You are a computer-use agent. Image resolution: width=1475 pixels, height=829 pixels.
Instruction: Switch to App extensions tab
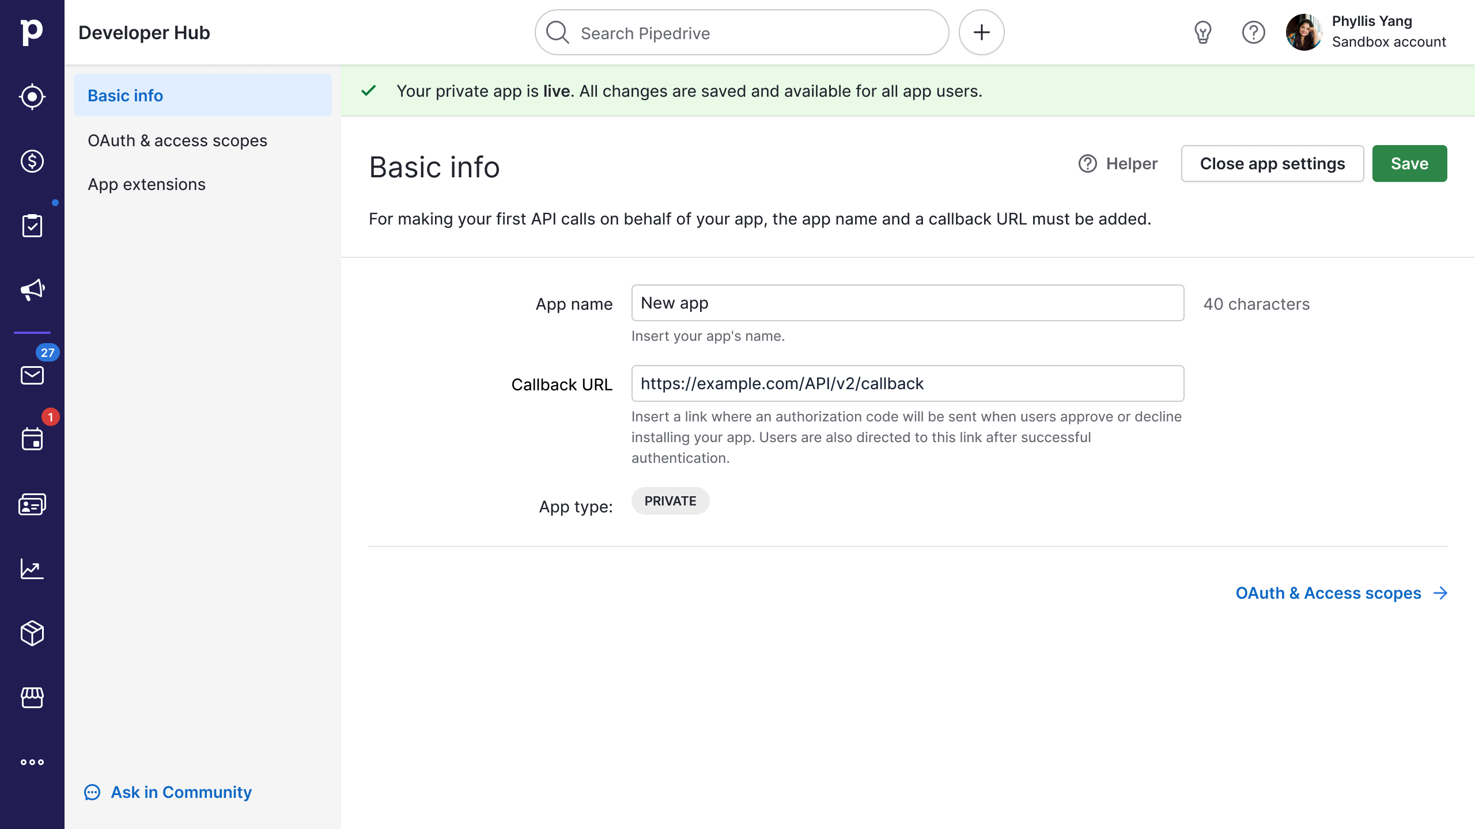pos(146,184)
